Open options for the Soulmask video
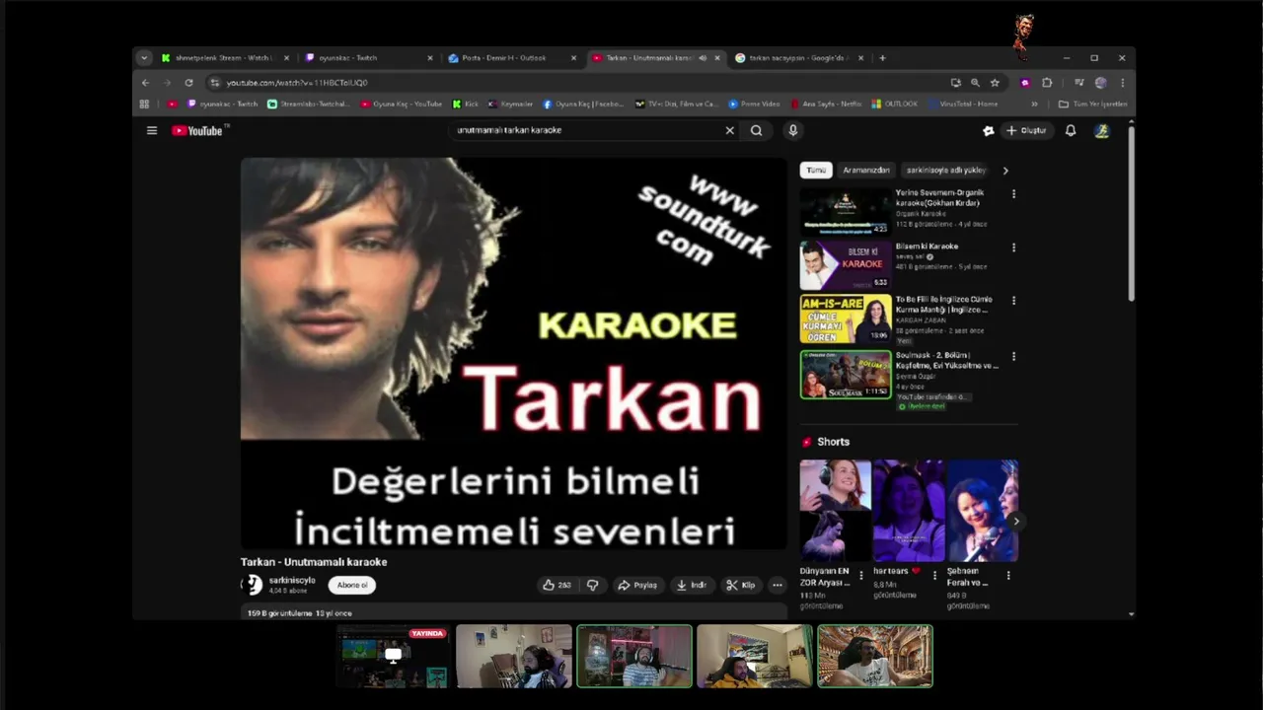 [x=1013, y=357]
